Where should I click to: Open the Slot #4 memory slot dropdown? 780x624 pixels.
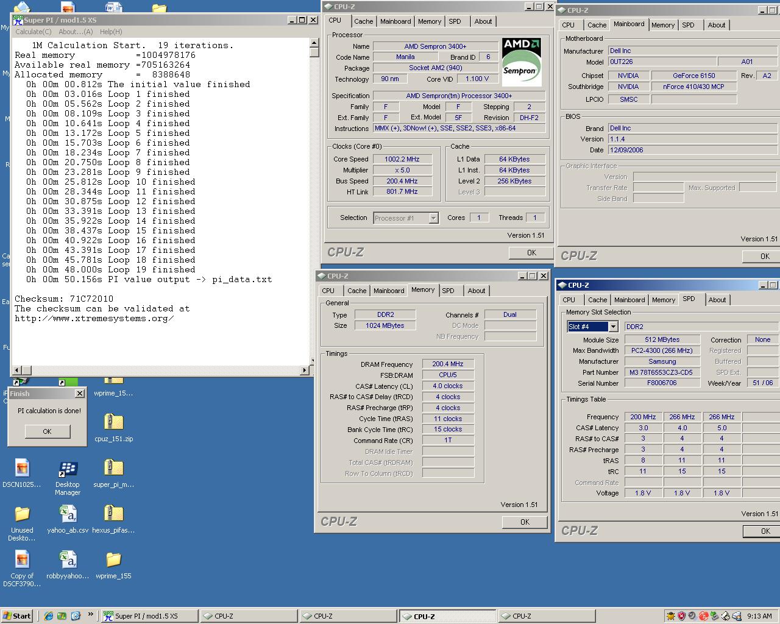pyautogui.click(x=613, y=327)
